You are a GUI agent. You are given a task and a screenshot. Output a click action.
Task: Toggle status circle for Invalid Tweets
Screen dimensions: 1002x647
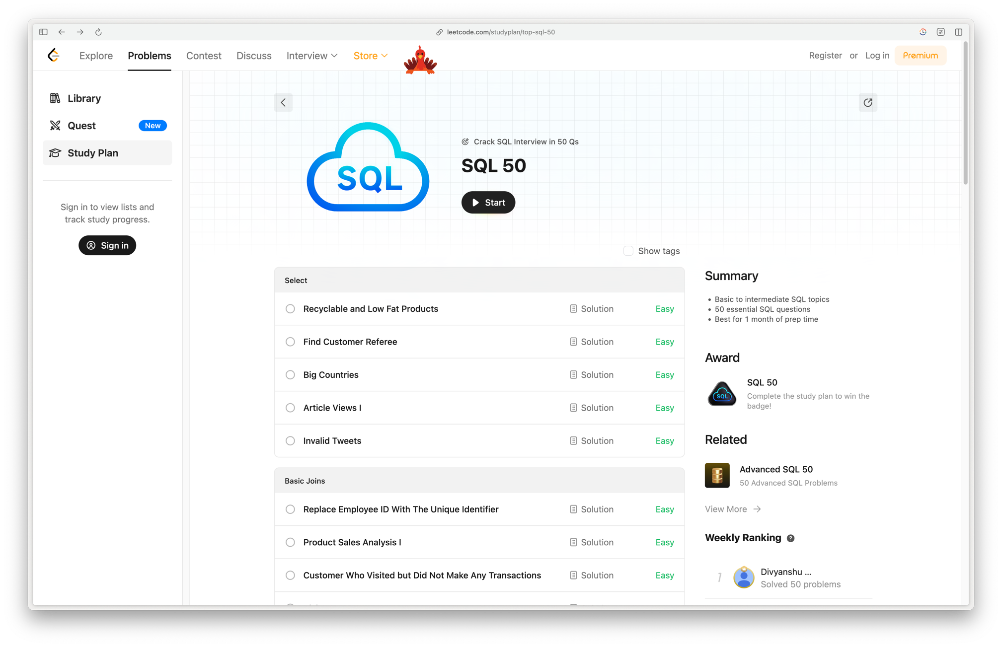[290, 441]
